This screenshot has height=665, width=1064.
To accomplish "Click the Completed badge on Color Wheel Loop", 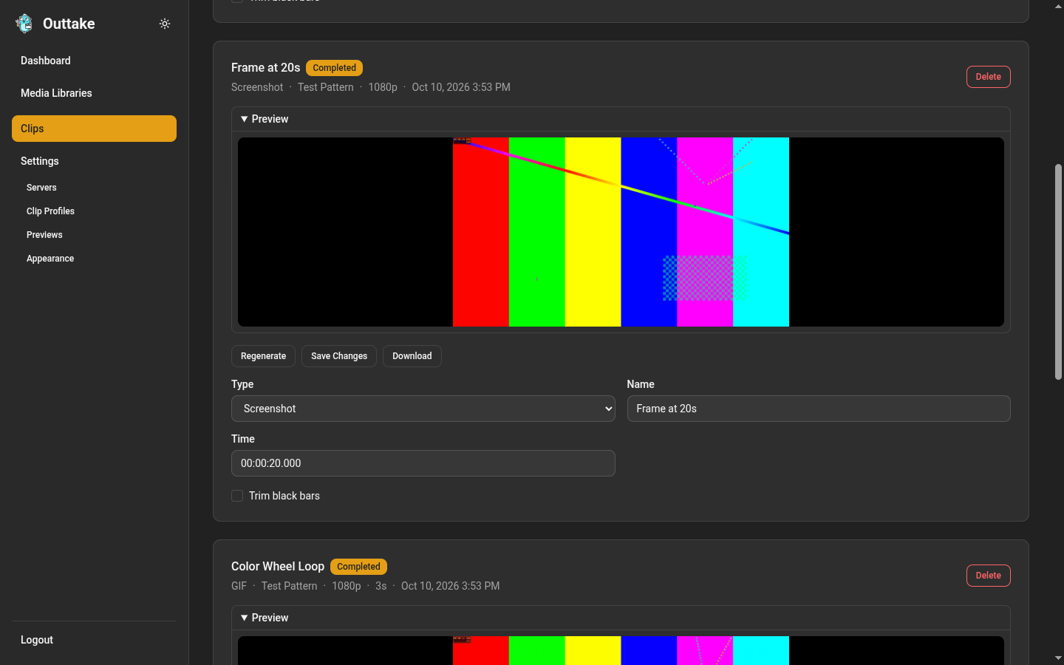I will pyautogui.click(x=358, y=567).
